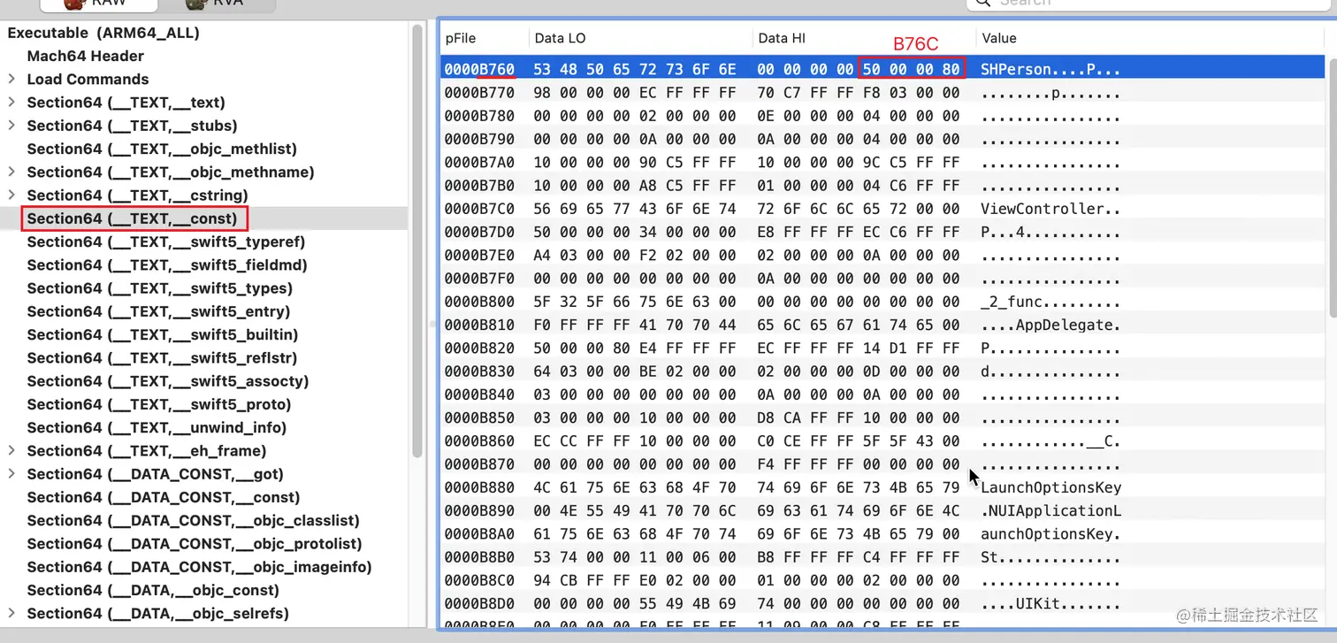The height and width of the screenshot is (643, 1337).
Task: Expand Section64 (__TEXT,__text) arrow
Action: tap(11, 102)
